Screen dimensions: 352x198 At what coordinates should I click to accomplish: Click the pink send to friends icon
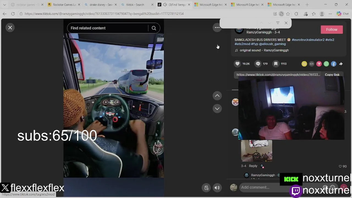(319, 64)
